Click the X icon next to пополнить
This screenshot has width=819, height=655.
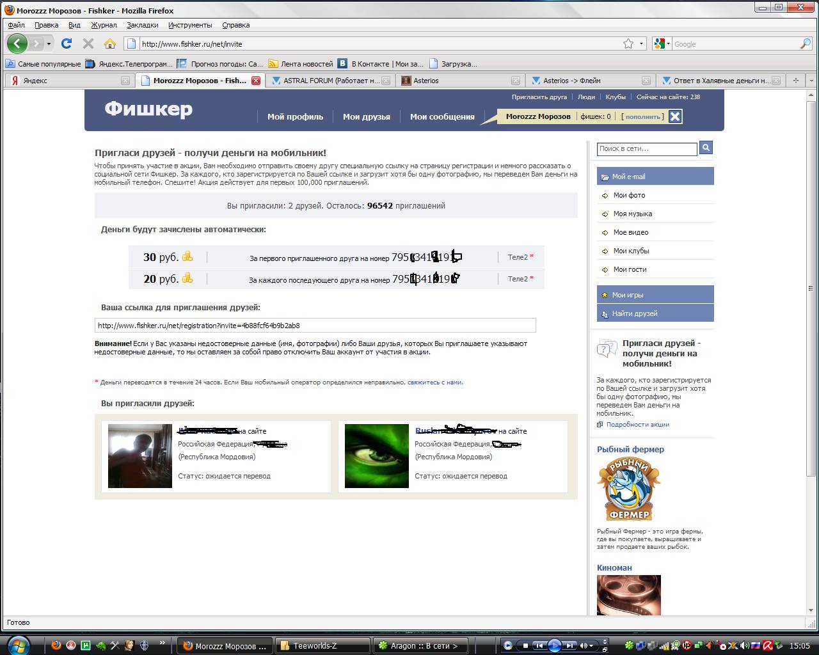pos(675,116)
